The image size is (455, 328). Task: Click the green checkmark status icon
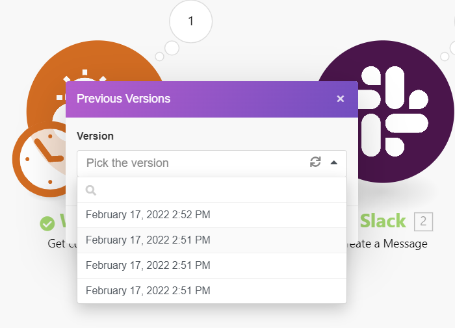pos(47,223)
